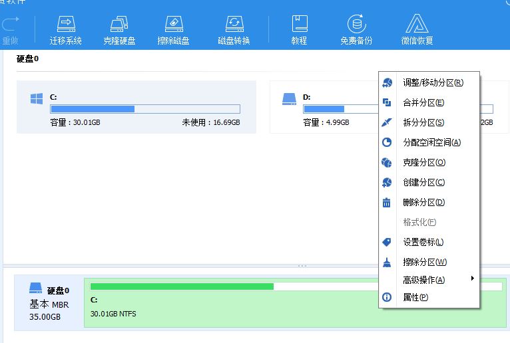510x343 pixels.
Task: Click the D: partition usage bar
Action: (x=341, y=109)
